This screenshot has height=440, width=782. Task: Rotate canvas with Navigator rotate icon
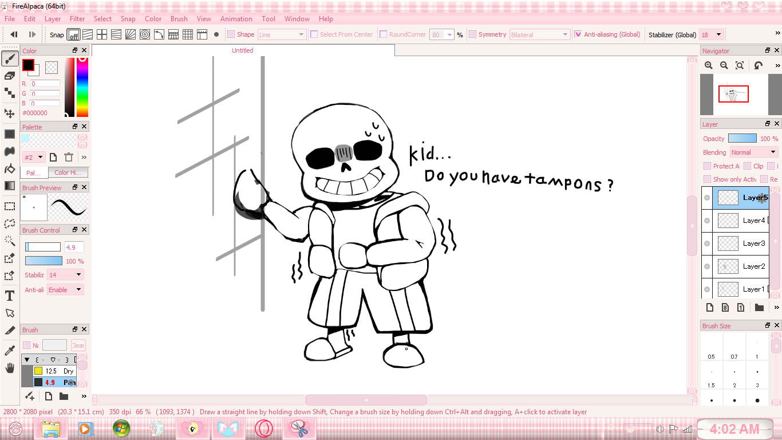759,65
